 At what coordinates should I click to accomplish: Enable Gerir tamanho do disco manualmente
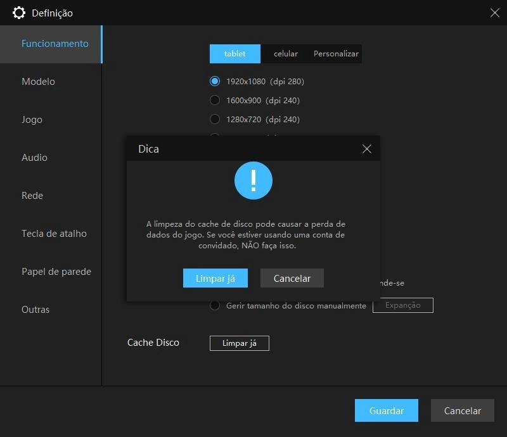point(215,305)
